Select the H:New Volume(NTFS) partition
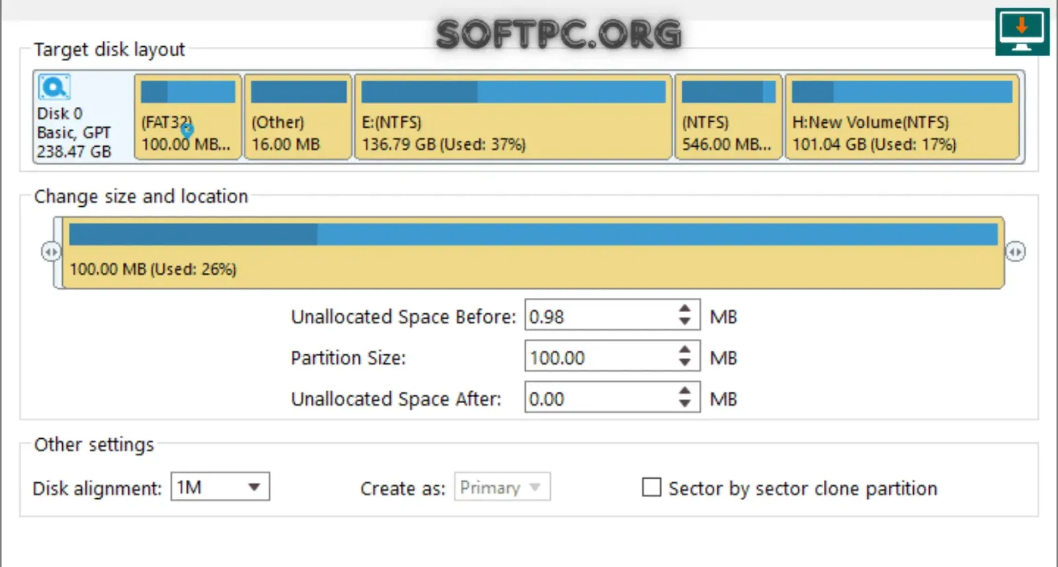Viewport: 1058px width, 567px height. click(902, 116)
